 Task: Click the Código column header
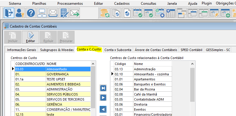tap(124, 64)
